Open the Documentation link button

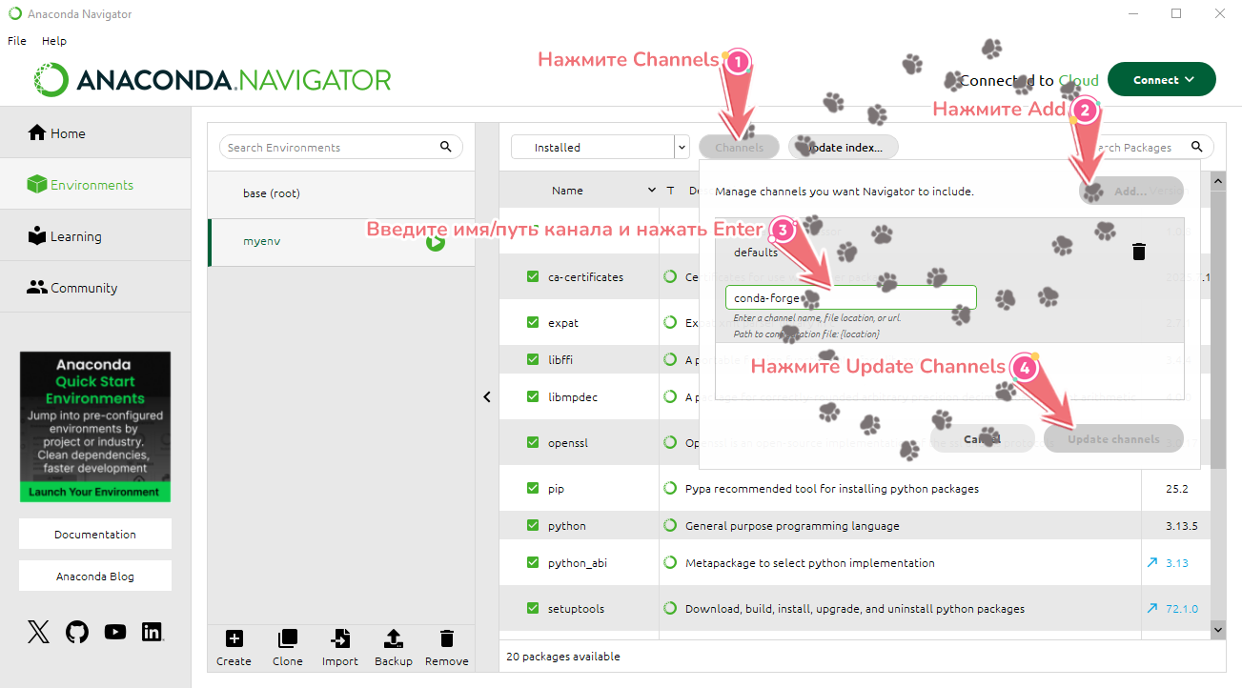[x=95, y=535]
